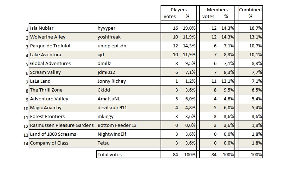284x170 pixels.
Task: Select the Combined header cell
Action: 250,10
